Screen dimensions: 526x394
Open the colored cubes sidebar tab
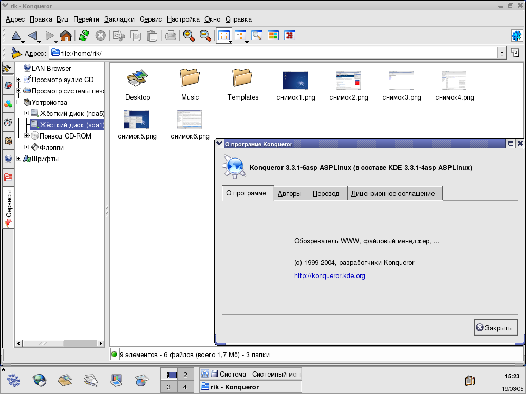point(8,104)
